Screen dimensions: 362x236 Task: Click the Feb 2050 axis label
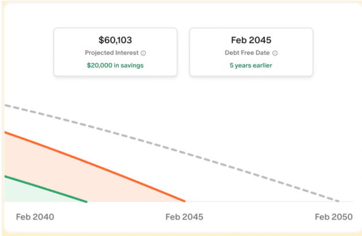pyautogui.click(x=334, y=217)
